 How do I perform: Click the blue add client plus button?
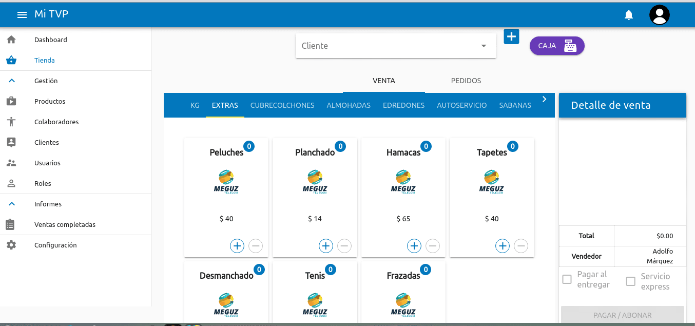512,36
